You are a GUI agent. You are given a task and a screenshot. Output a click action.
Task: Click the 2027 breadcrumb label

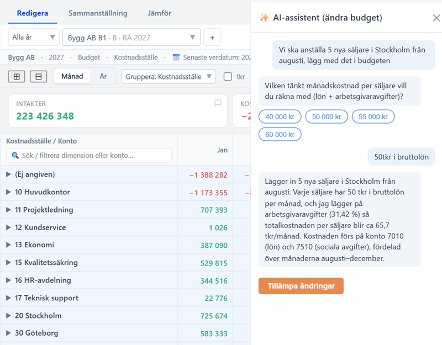(56, 57)
